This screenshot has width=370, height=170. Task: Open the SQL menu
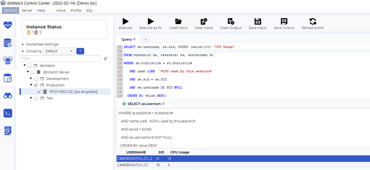click(x=89, y=10)
